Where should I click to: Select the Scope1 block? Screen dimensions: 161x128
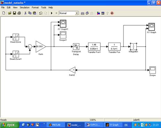pyautogui.click(x=63, y=35)
